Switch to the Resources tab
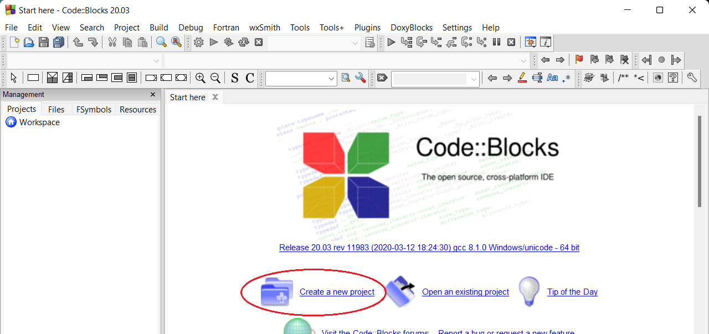Image resolution: width=709 pixels, height=334 pixels. pyautogui.click(x=138, y=110)
